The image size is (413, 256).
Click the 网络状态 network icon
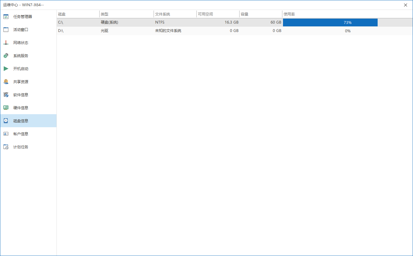coord(6,43)
